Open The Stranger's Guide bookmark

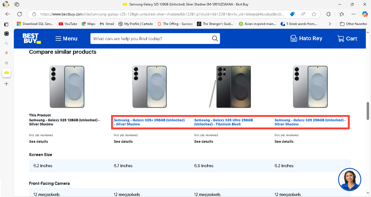215,24
